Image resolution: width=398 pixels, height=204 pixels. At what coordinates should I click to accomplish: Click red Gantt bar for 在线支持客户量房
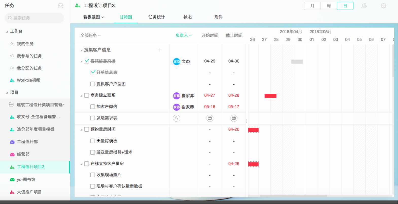(253, 164)
